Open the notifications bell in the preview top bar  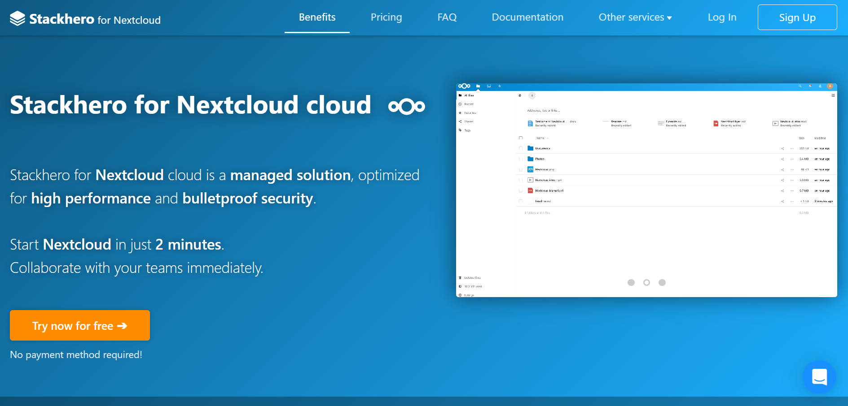pyautogui.click(x=810, y=86)
